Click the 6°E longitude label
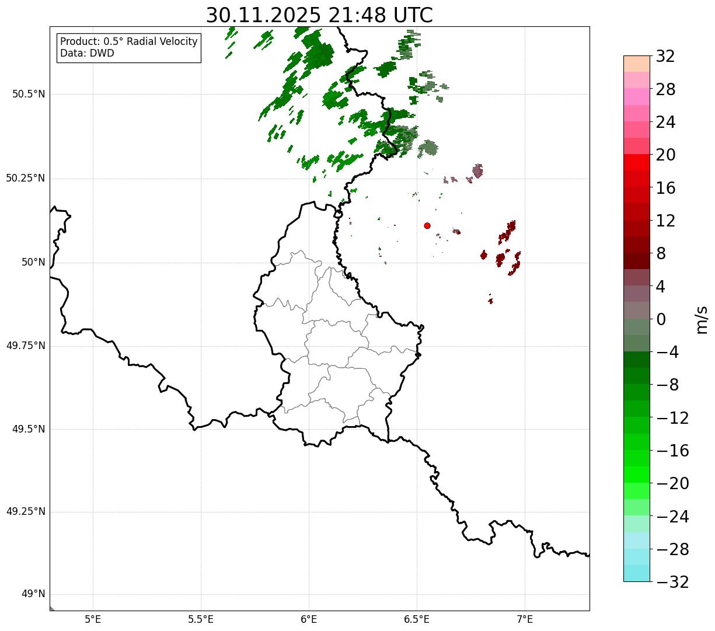 click(x=309, y=619)
